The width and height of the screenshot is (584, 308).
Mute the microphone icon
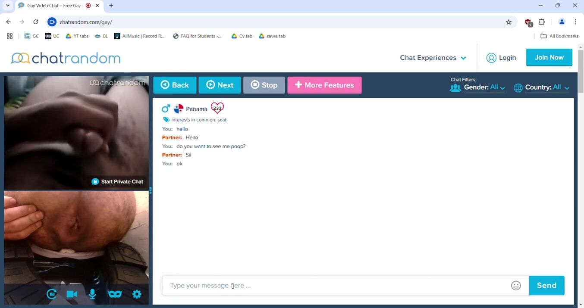click(92, 294)
